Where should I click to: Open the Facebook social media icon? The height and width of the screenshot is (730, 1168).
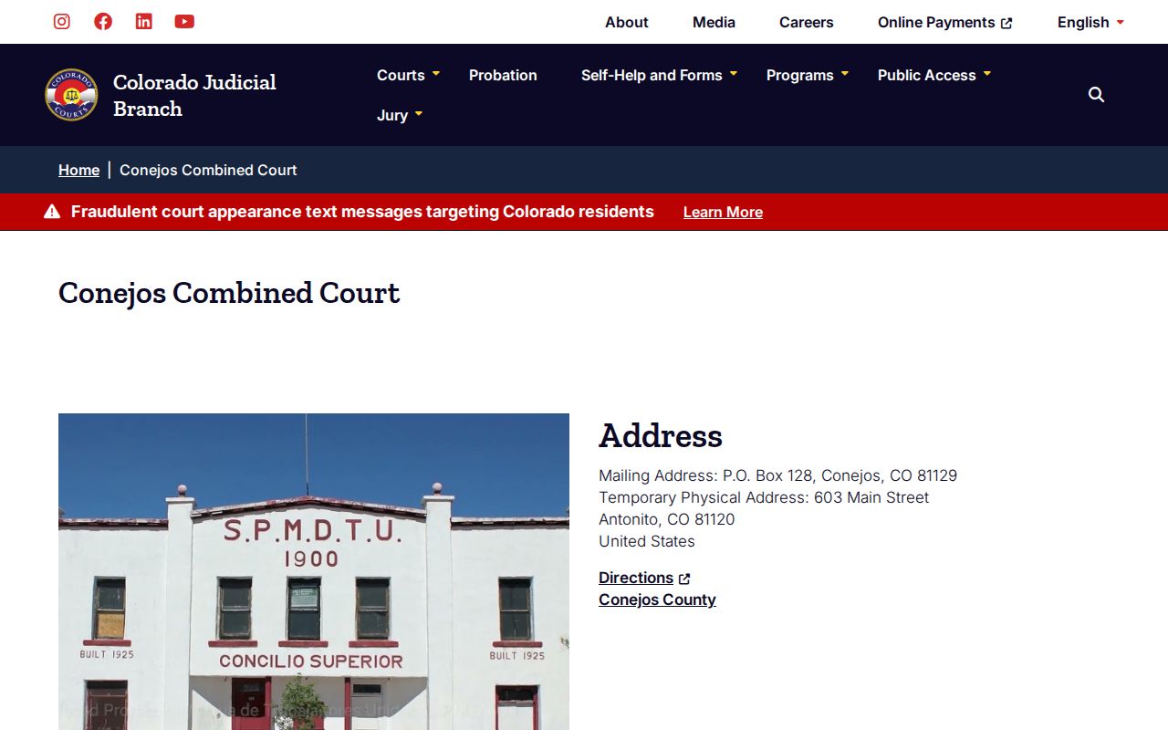(103, 21)
